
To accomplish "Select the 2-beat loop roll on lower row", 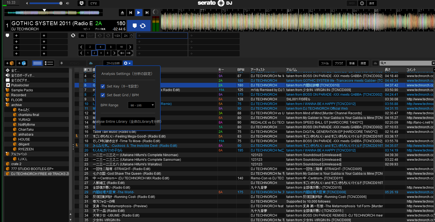I will pyautogui.click(x=94, y=53).
